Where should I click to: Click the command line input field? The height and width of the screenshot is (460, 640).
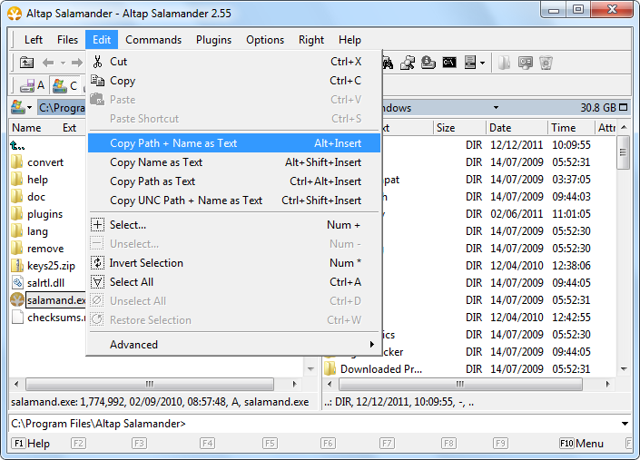pos(314,424)
